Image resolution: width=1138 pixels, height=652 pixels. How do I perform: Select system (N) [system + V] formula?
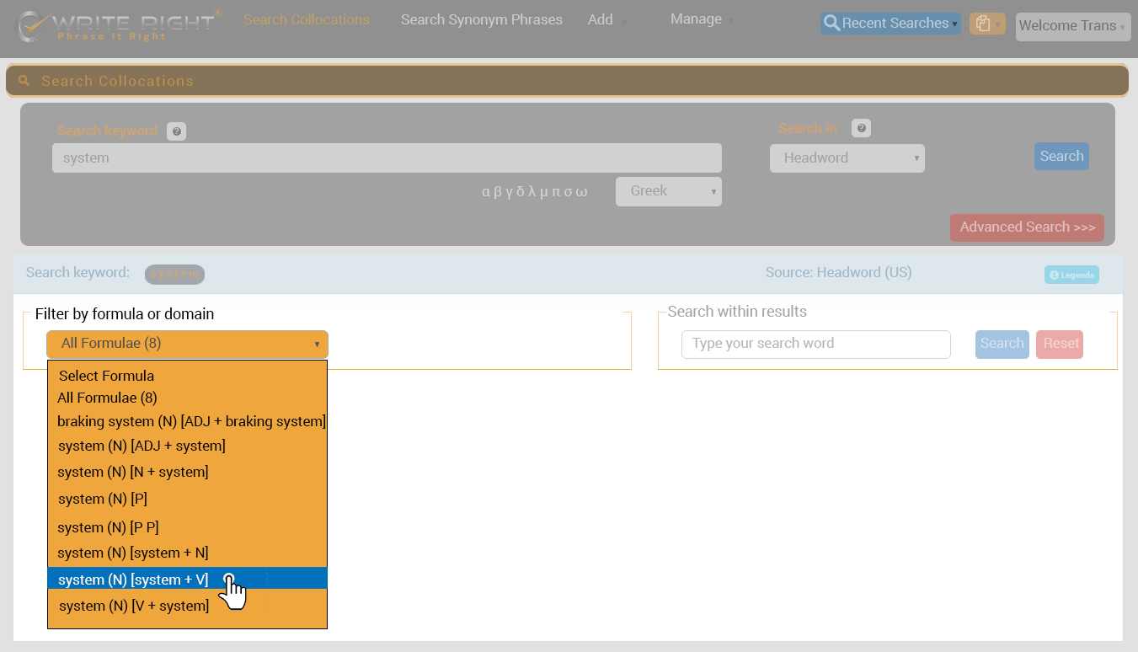133,580
